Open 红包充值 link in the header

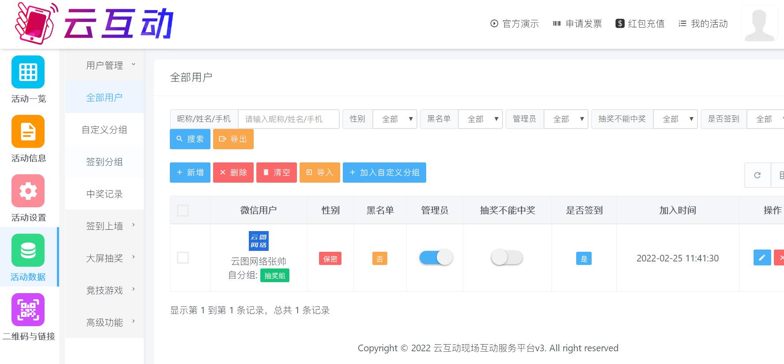click(x=640, y=24)
